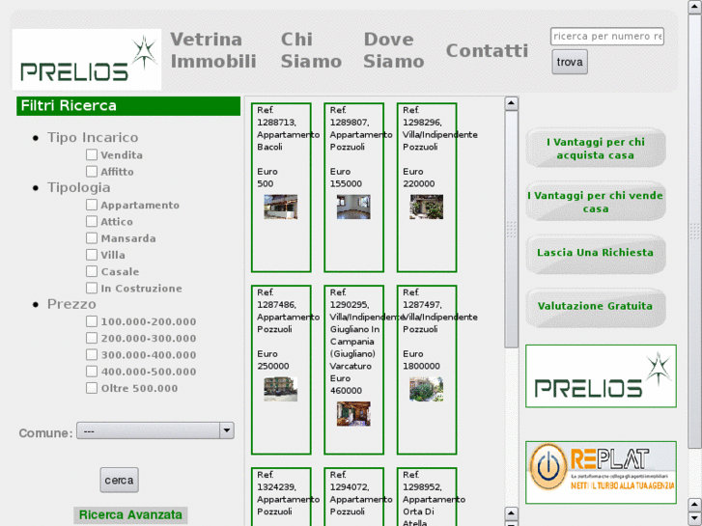
Task: Open the Prelios banner in the right sidebar
Action: [601, 376]
